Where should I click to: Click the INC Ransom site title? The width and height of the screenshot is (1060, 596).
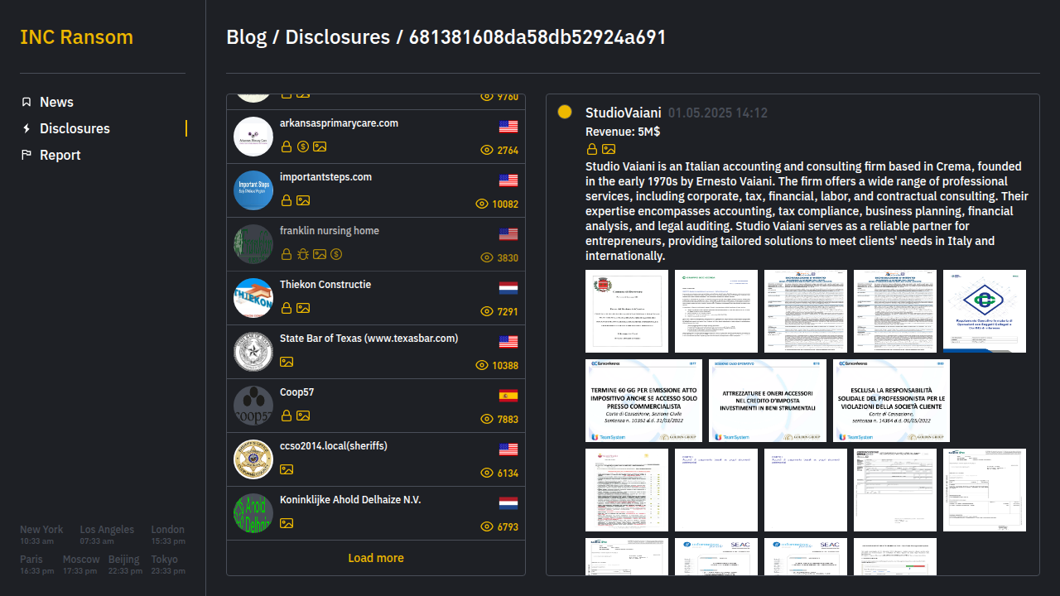click(76, 37)
